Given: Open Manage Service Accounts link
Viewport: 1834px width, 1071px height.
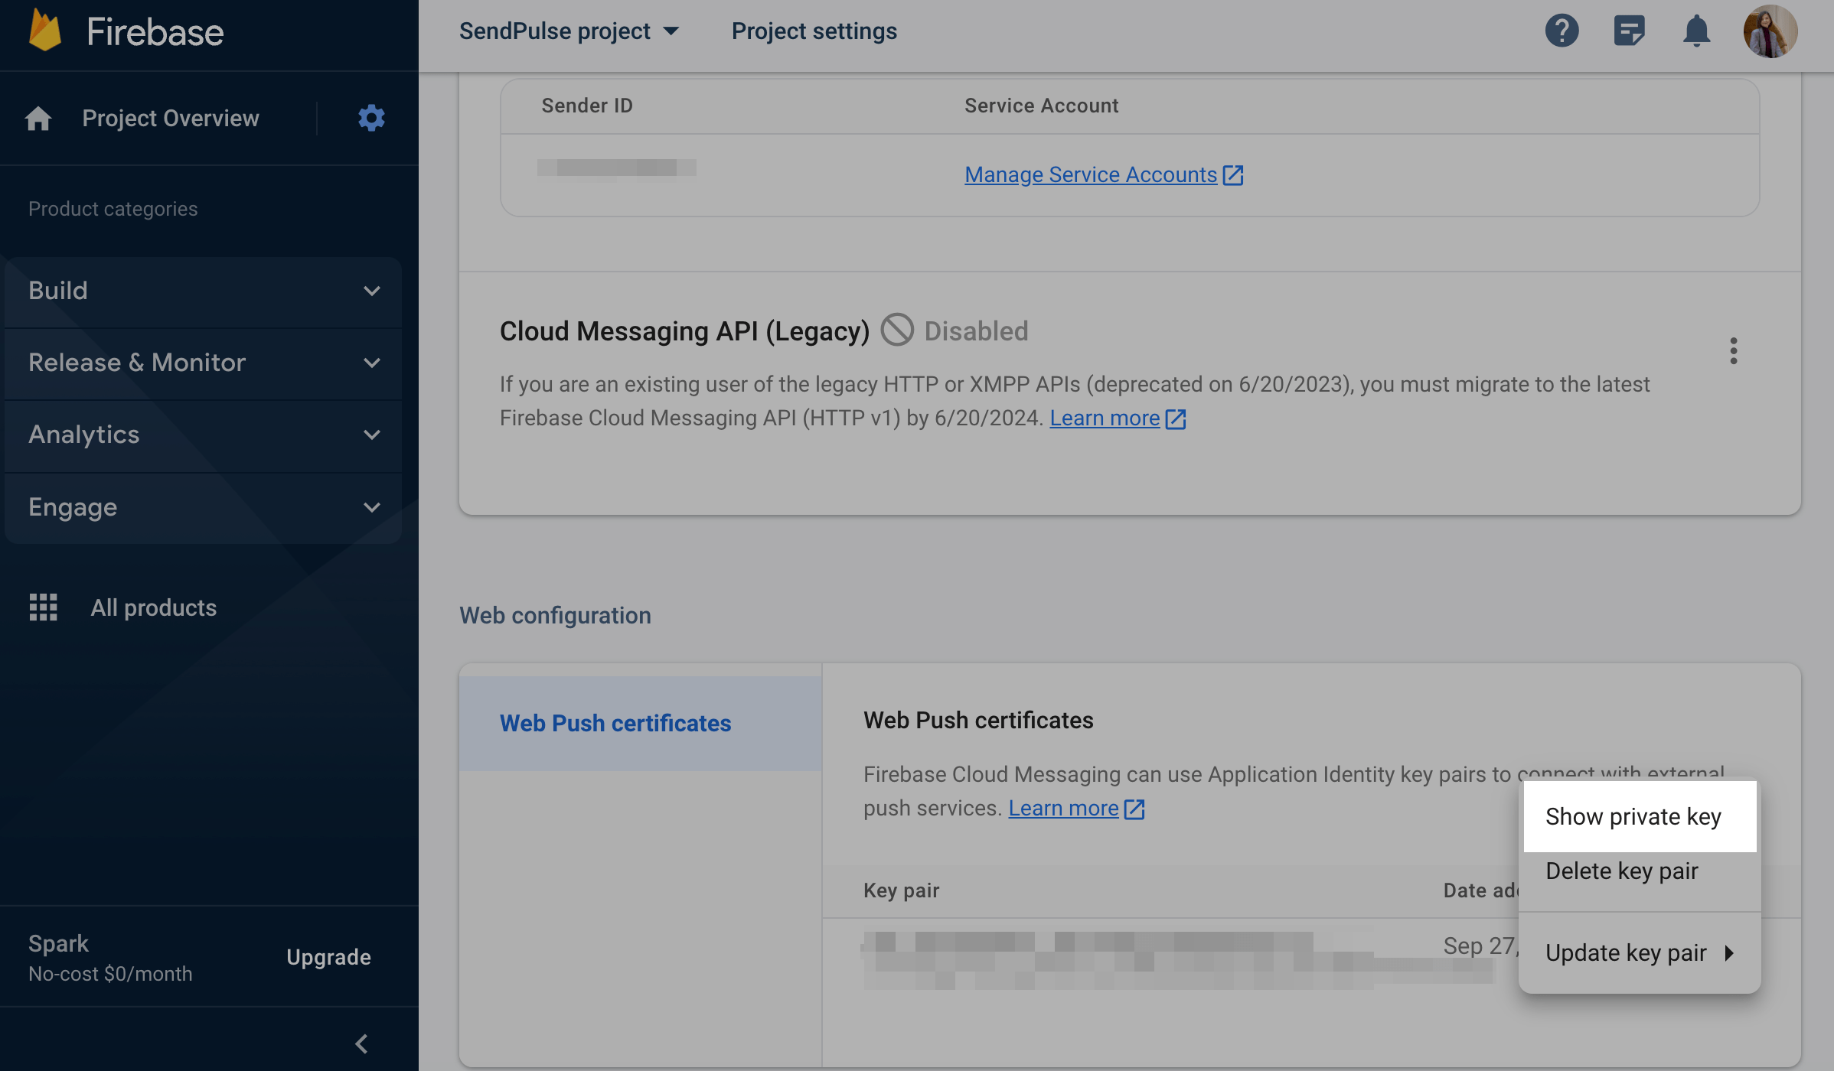Looking at the screenshot, I should [x=1091, y=175].
